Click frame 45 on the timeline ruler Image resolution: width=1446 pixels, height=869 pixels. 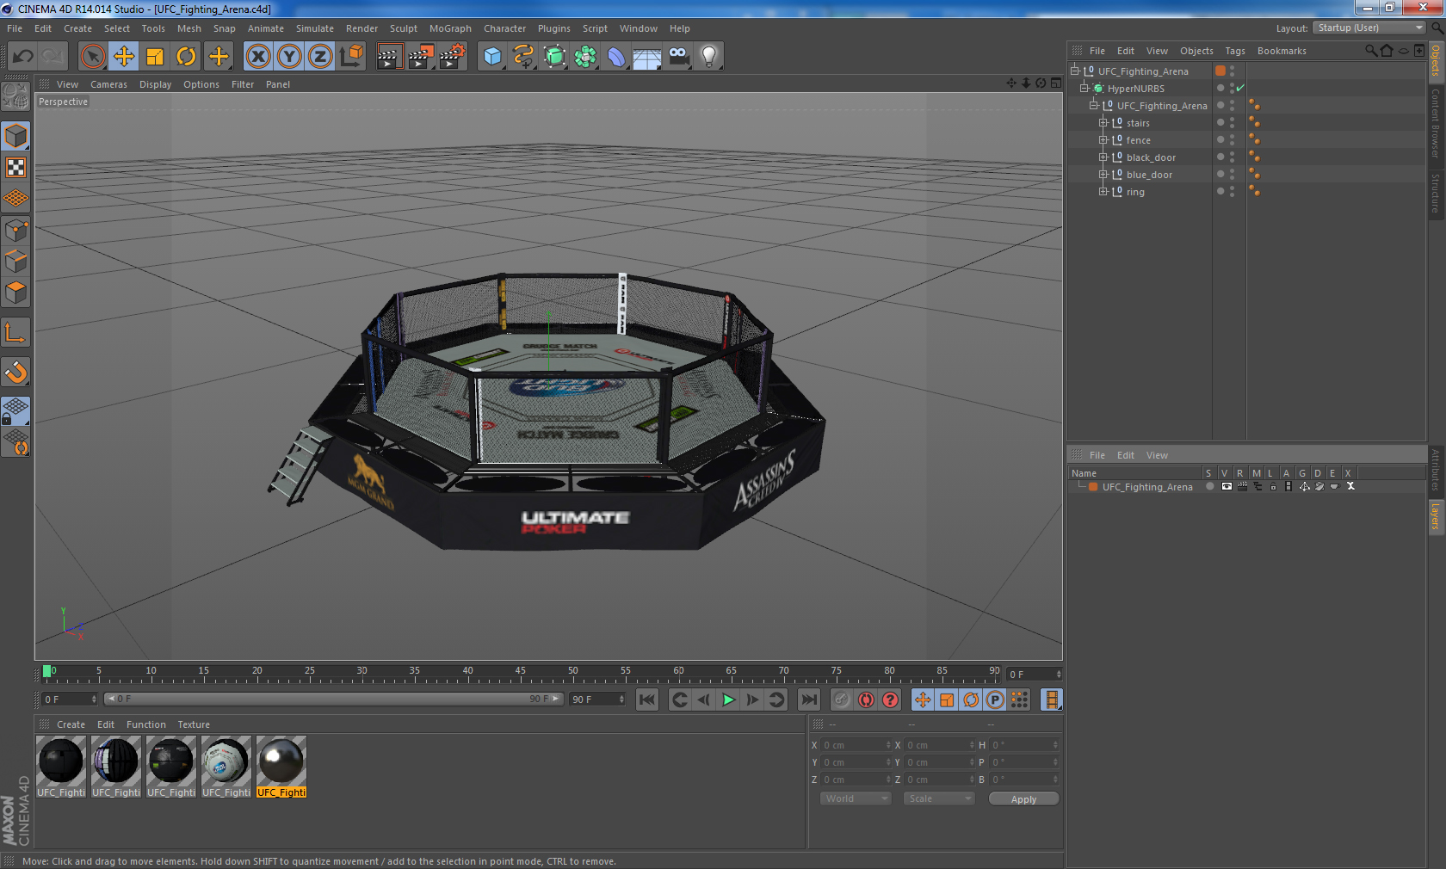click(x=520, y=673)
